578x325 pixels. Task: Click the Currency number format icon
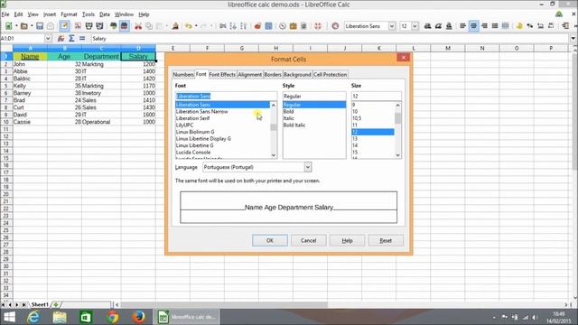coord(519,26)
